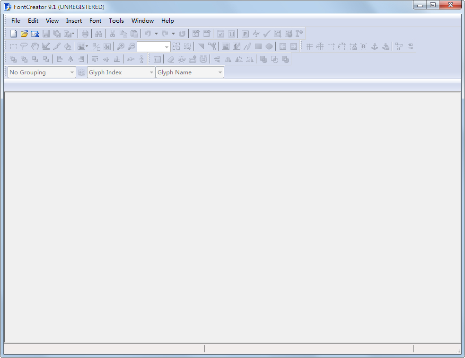Open the Font menu
The height and width of the screenshot is (358, 465).
coord(95,20)
